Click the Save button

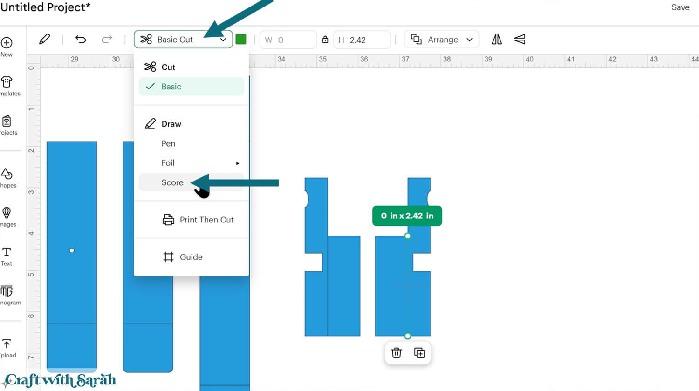coord(680,7)
